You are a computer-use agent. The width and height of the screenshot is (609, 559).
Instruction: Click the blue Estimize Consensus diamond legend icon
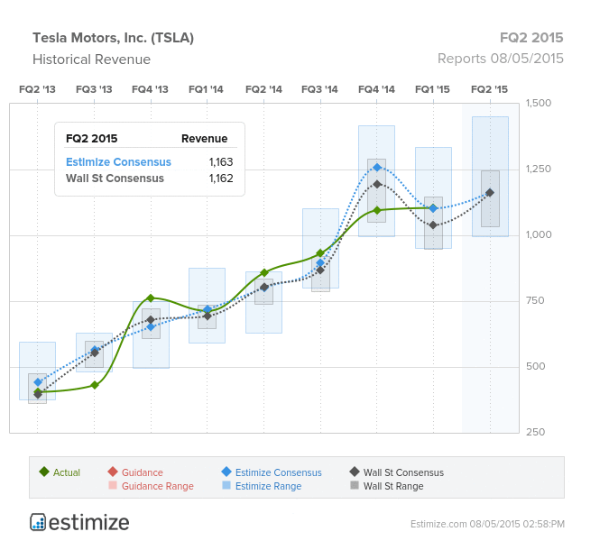click(226, 472)
